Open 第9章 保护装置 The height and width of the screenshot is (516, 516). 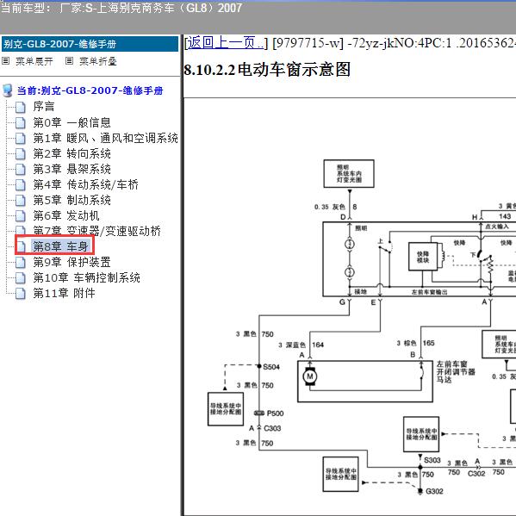[71, 262]
